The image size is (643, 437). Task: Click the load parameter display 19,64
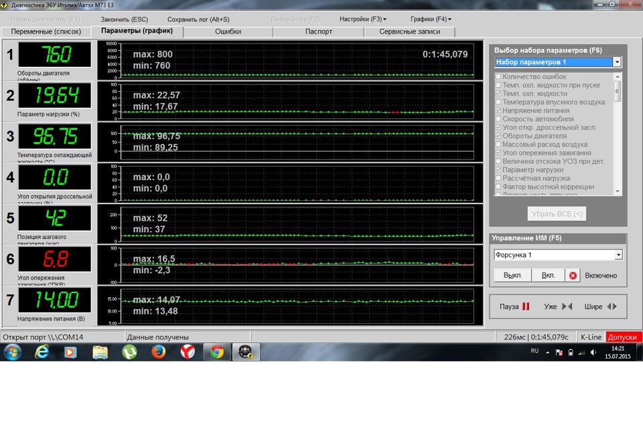55,96
